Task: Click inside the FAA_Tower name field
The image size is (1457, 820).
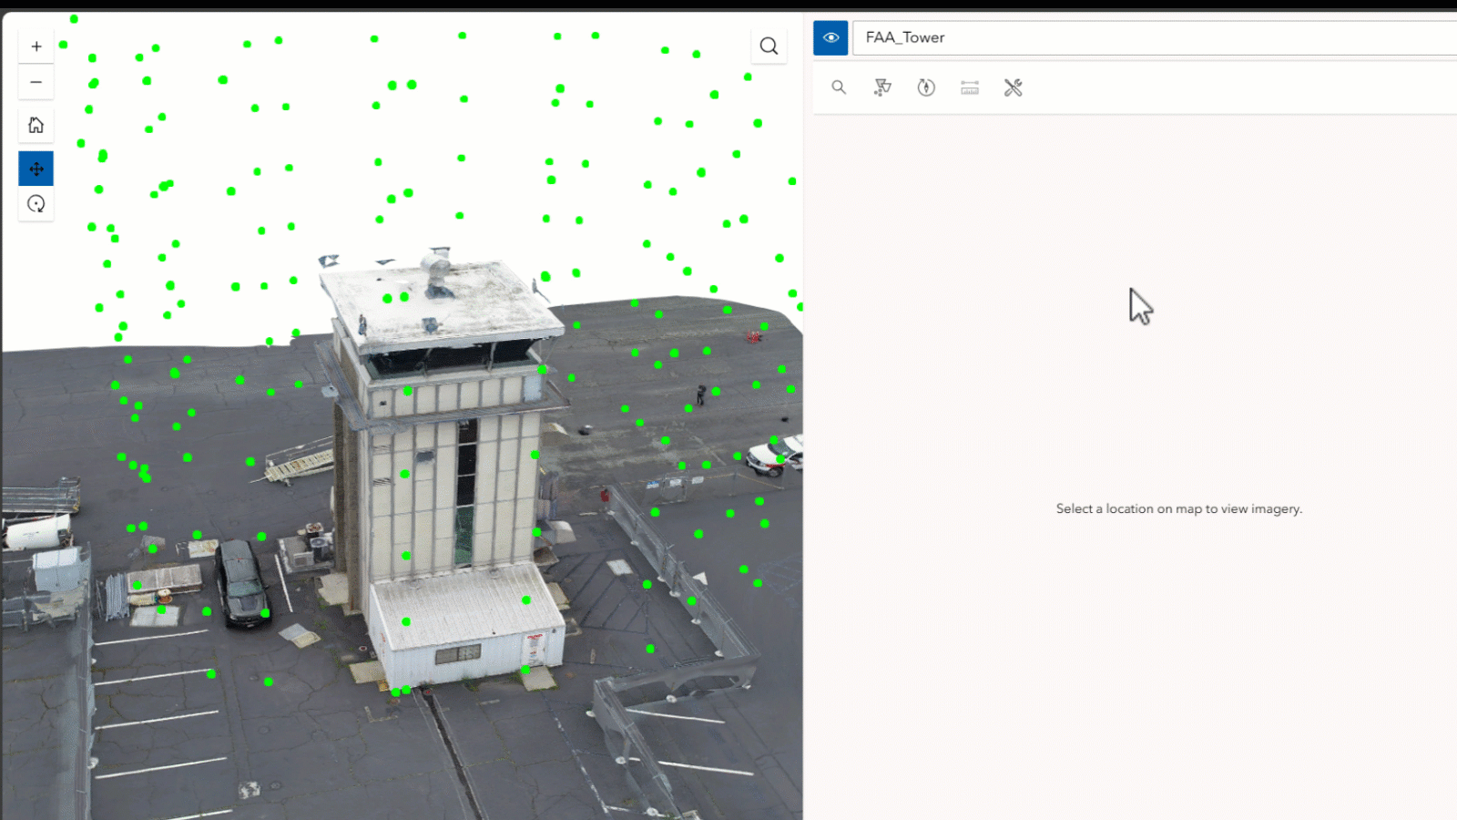Action: pos(1002,37)
